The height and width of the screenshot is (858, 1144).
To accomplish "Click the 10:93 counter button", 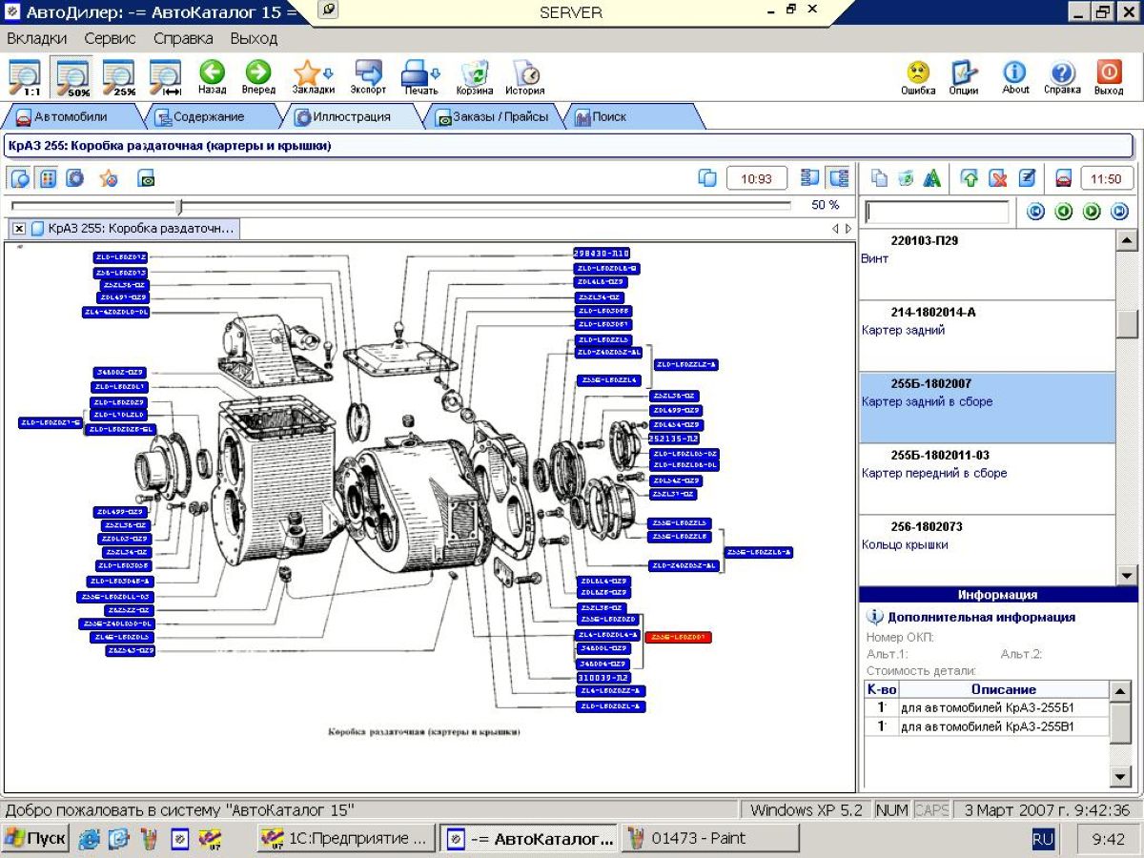I will tap(757, 178).
